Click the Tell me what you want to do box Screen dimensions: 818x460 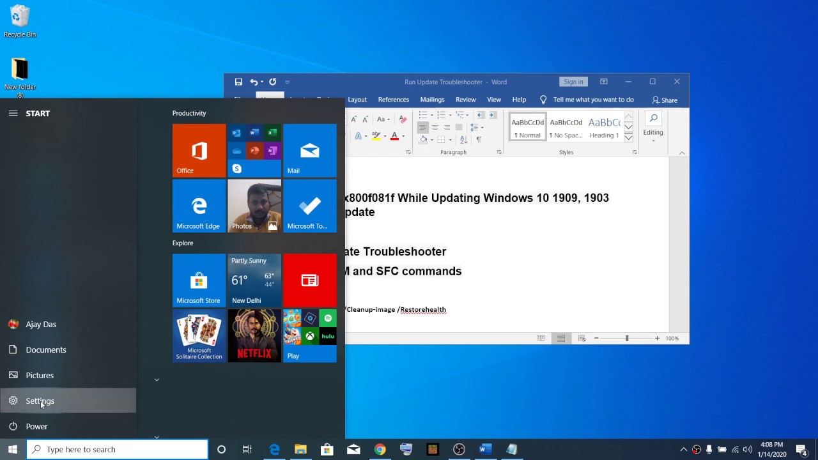[x=587, y=100]
